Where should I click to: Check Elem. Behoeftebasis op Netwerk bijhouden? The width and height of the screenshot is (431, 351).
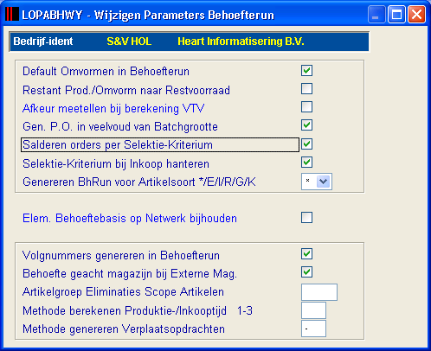pyautogui.click(x=306, y=218)
